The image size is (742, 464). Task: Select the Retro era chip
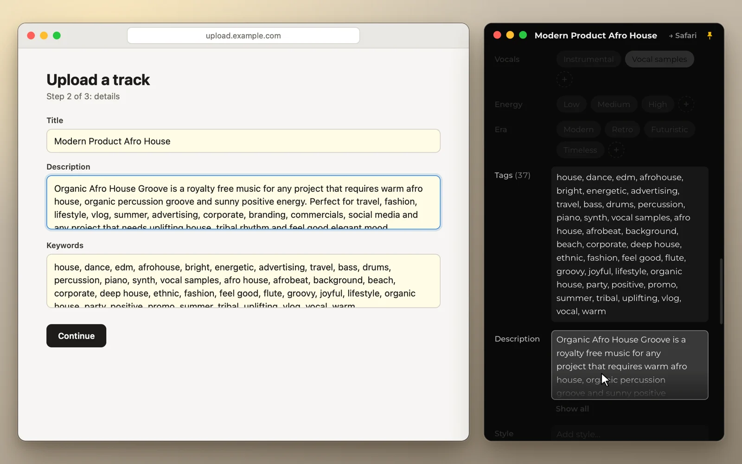click(622, 129)
